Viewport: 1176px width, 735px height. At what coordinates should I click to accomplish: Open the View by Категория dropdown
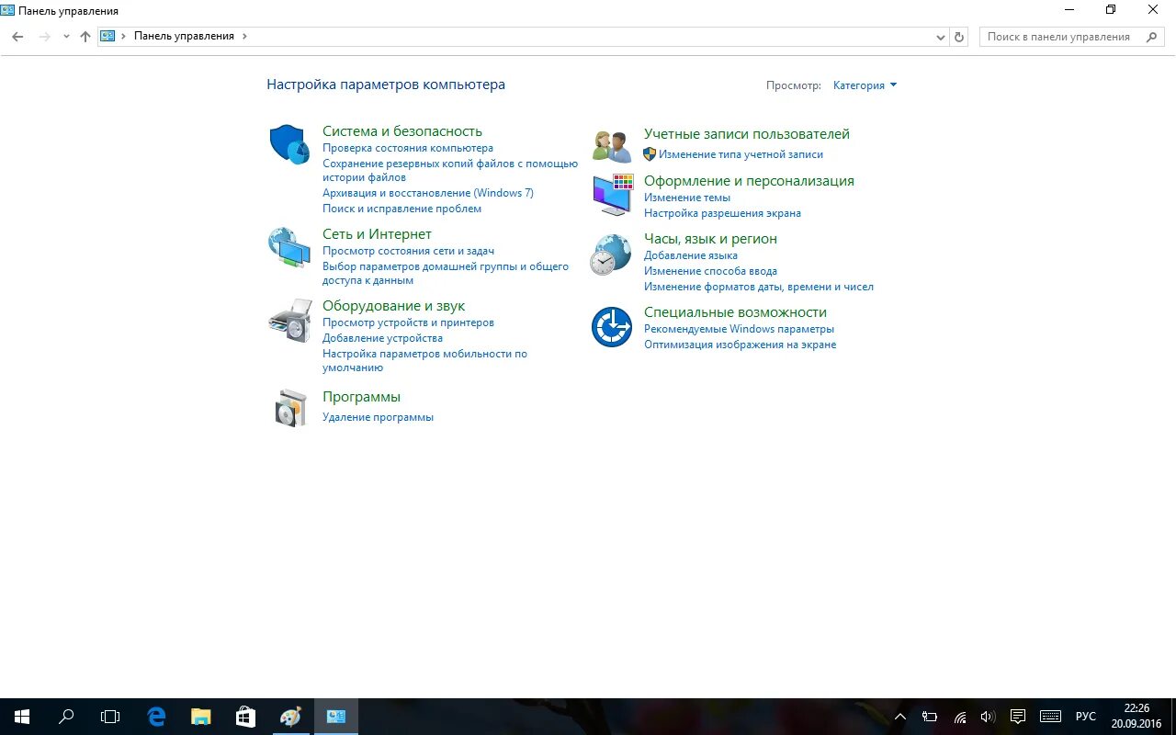click(x=865, y=85)
